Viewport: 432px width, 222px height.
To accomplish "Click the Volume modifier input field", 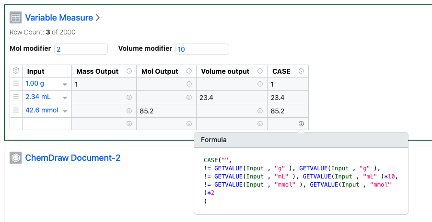I will 202,49.
